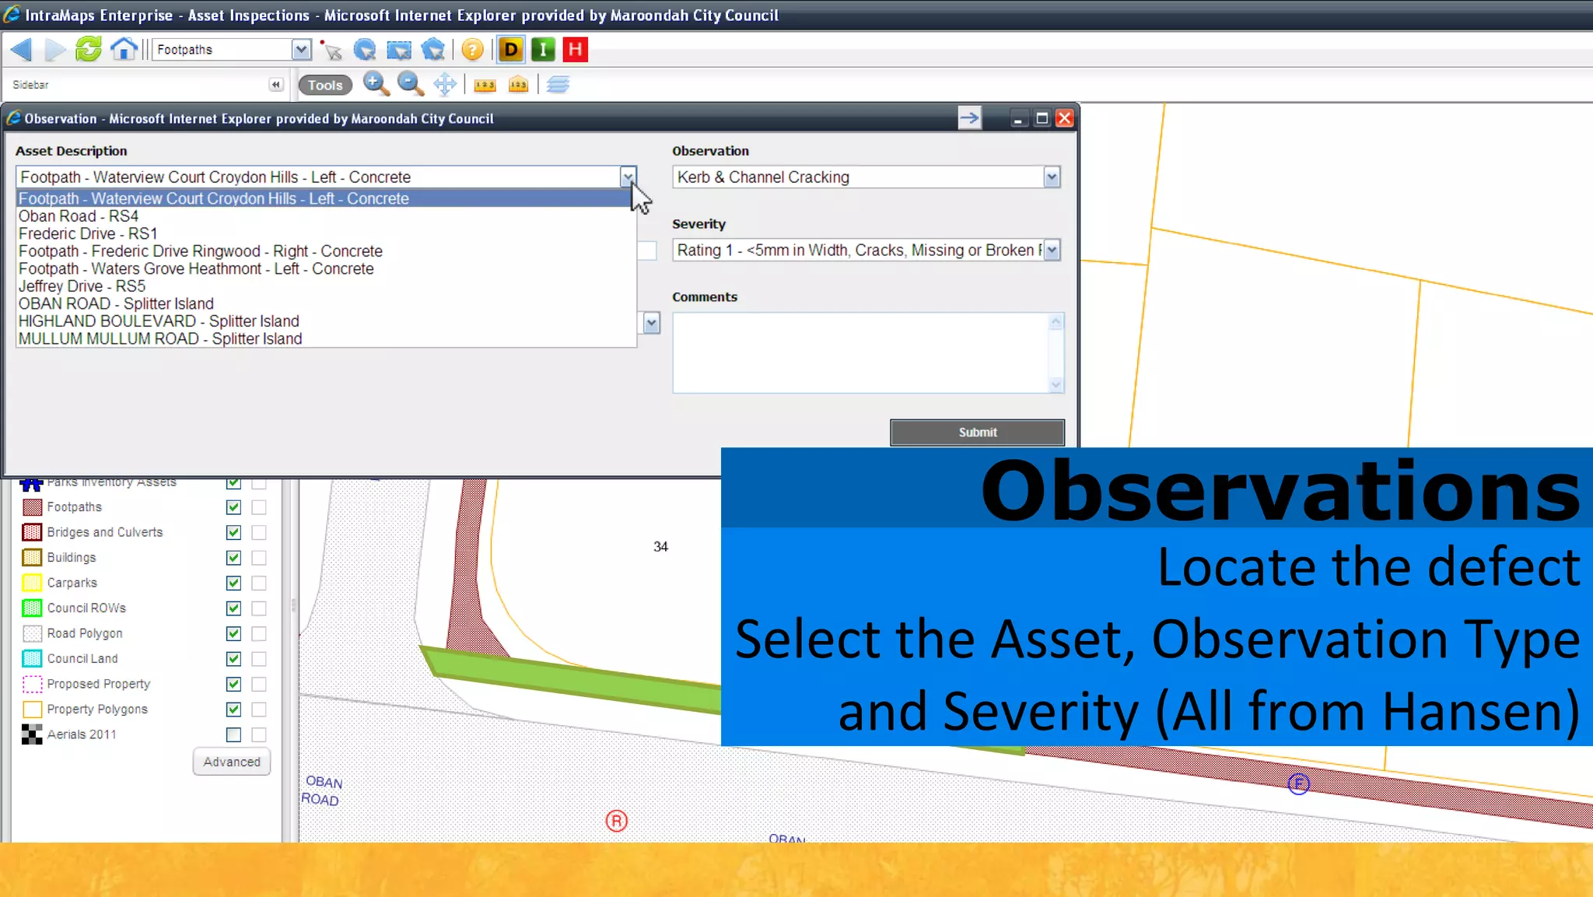Click property number 34 on map

(660, 547)
